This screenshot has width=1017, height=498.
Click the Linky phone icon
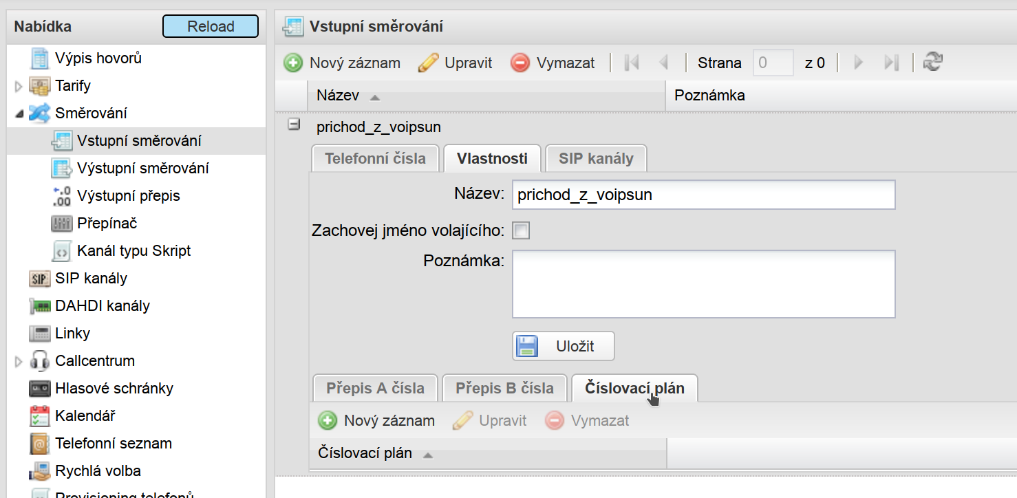[x=40, y=334]
